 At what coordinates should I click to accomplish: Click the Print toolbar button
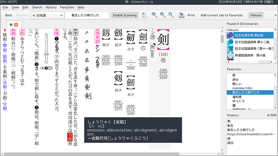click(191, 15)
